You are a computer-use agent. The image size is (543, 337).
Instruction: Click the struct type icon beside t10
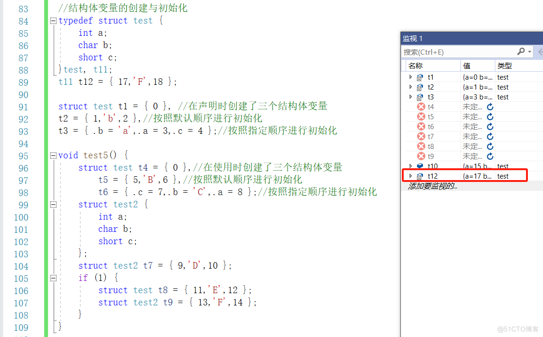[x=420, y=166]
